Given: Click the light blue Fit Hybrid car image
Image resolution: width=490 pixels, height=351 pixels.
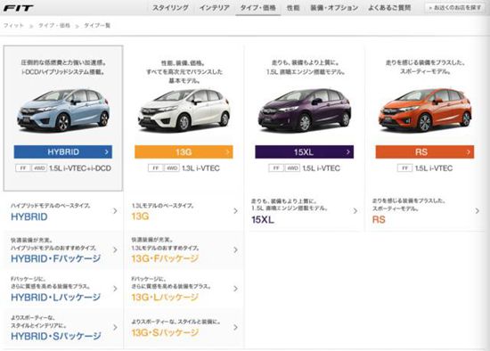Looking at the screenshot, I should 63,110.
